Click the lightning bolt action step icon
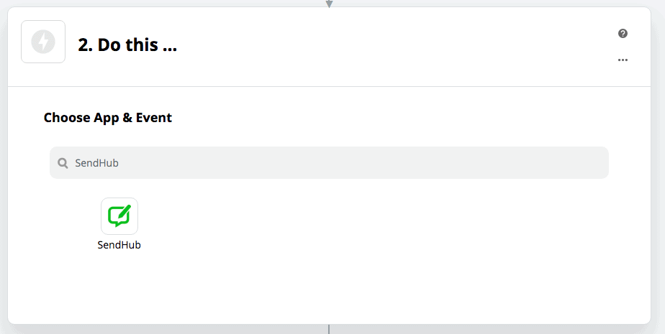 tap(43, 42)
